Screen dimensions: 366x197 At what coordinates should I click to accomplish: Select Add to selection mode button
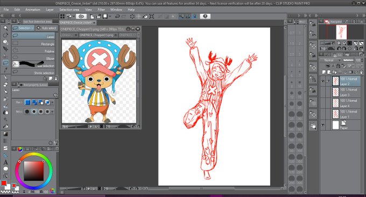coord(34,102)
